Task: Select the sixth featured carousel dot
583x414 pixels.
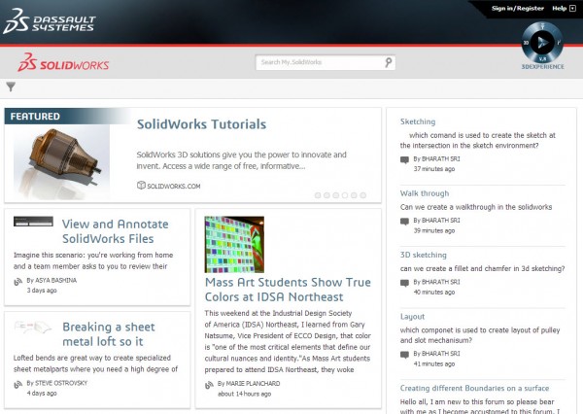Action: tap(362, 195)
